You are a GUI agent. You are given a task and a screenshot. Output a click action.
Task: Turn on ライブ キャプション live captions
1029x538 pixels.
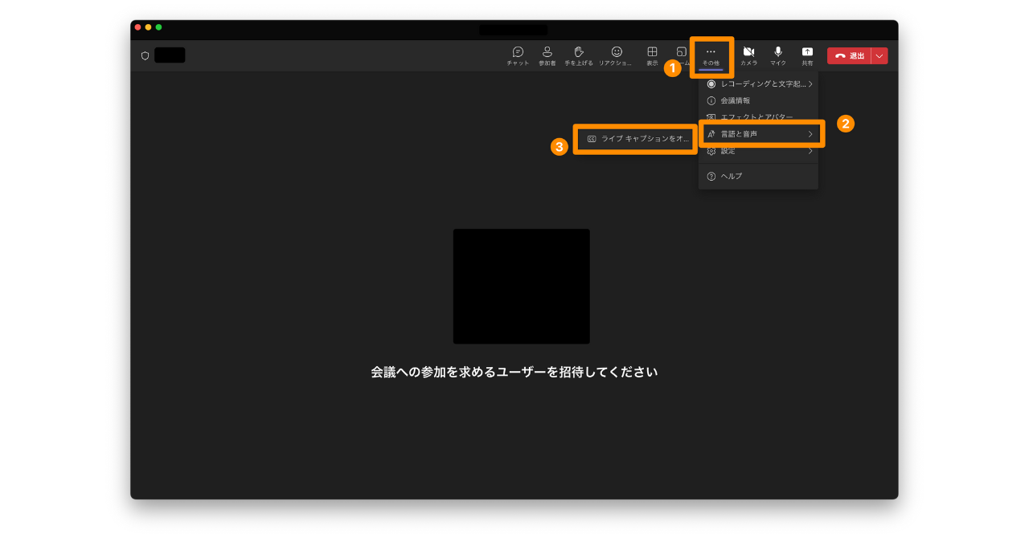(x=637, y=139)
